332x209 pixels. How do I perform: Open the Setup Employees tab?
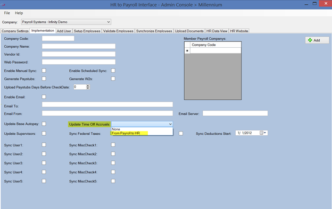(87, 31)
